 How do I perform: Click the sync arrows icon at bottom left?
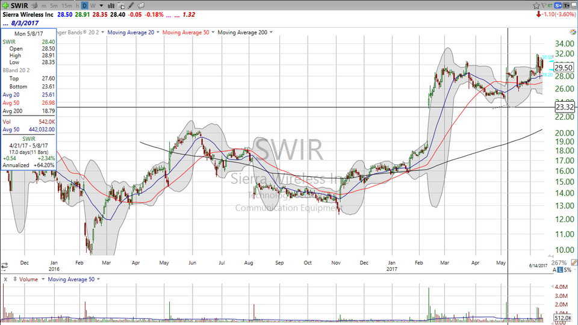pyautogui.click(x=4, y=265)
